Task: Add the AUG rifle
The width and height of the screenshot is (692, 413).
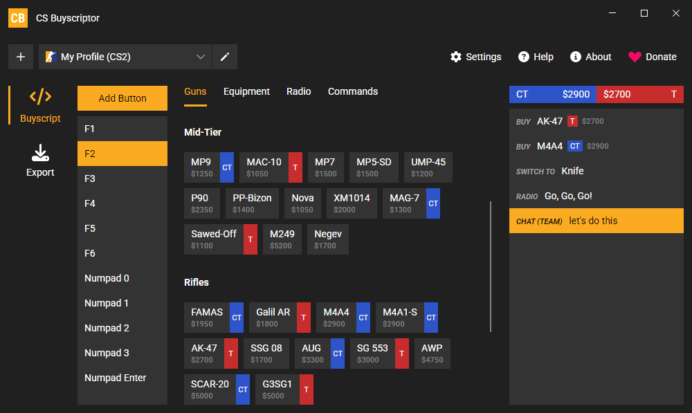Action: click(x=320, y=354)
